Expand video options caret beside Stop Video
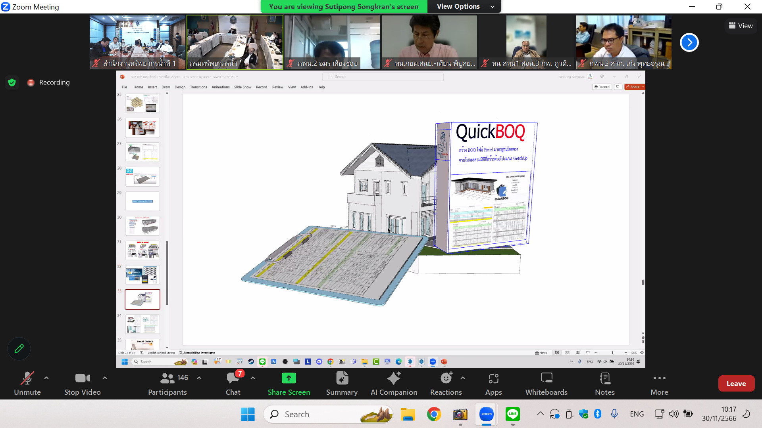The image size is (762, 428). point(105,378)
